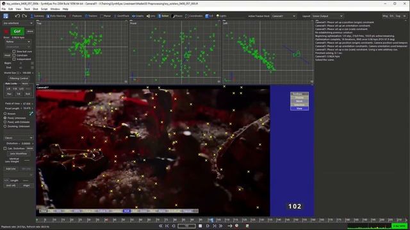Select the Zooming, Unknown radio button
This screenshot has width=410, height=230.
[5, 126]
